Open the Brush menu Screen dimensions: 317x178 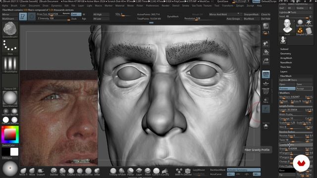pos(14,5)
